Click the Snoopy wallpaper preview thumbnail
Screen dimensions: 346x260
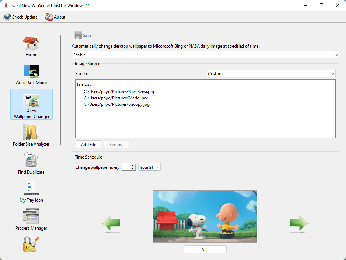tap(205, 217)
